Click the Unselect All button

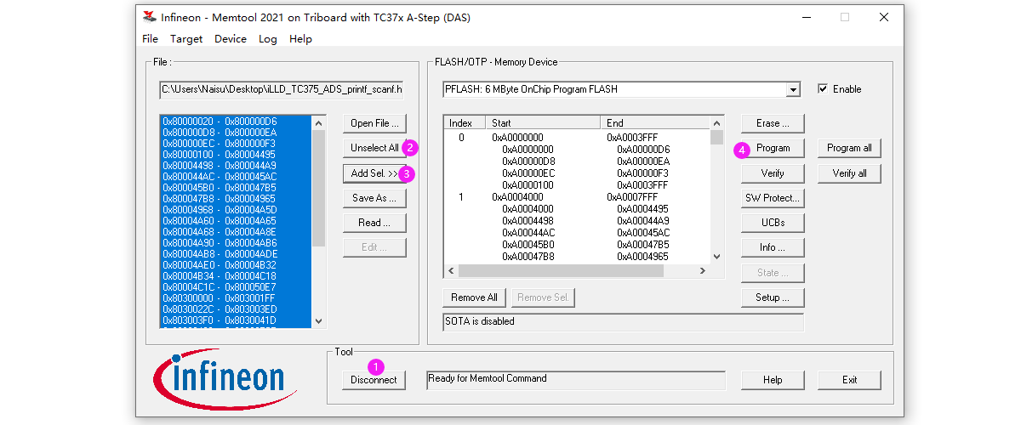pyautogui.click(x=374, y=148)
